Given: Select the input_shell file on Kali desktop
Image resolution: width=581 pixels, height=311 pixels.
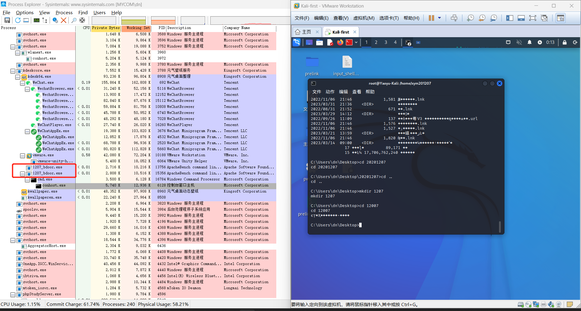Looking at the screenshot, I should click(x=346, y=66).
